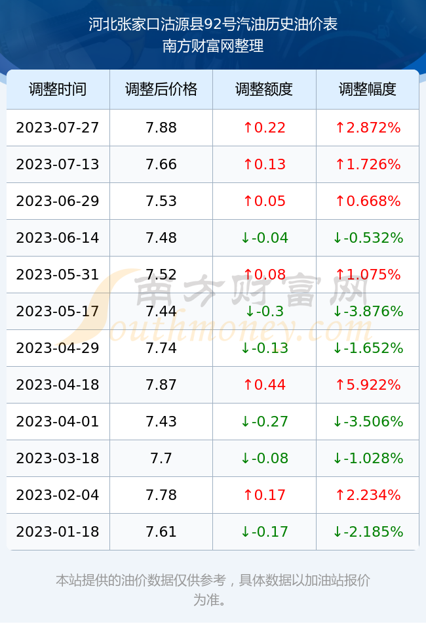426x643 pixels.
Task: Select the 2023-04-01 date cell
Action: pos(58,421)
